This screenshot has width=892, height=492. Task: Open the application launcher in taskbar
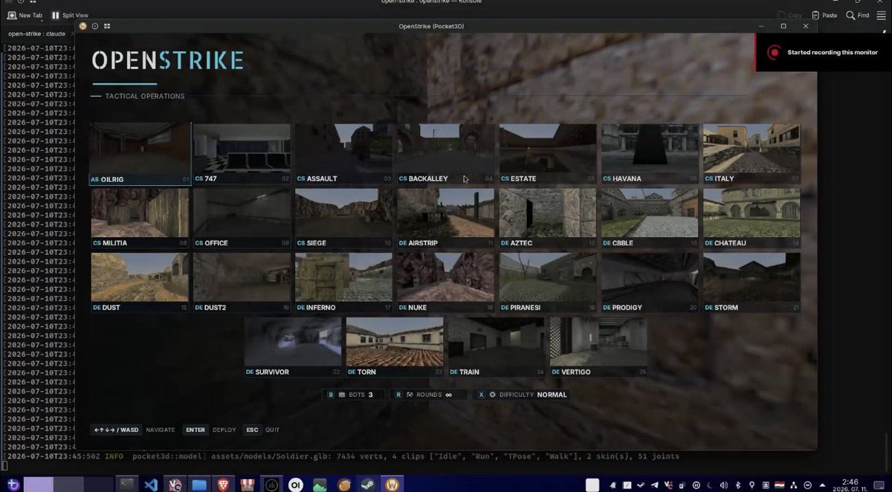click(x=12, y=485)
